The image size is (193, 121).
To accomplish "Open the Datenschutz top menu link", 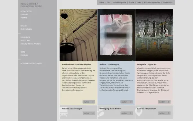I will coord(168,2).
